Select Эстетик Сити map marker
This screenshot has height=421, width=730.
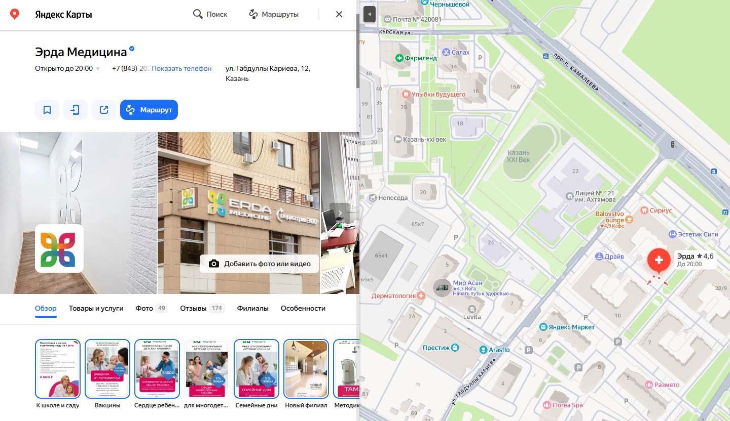tap(673, 234)
